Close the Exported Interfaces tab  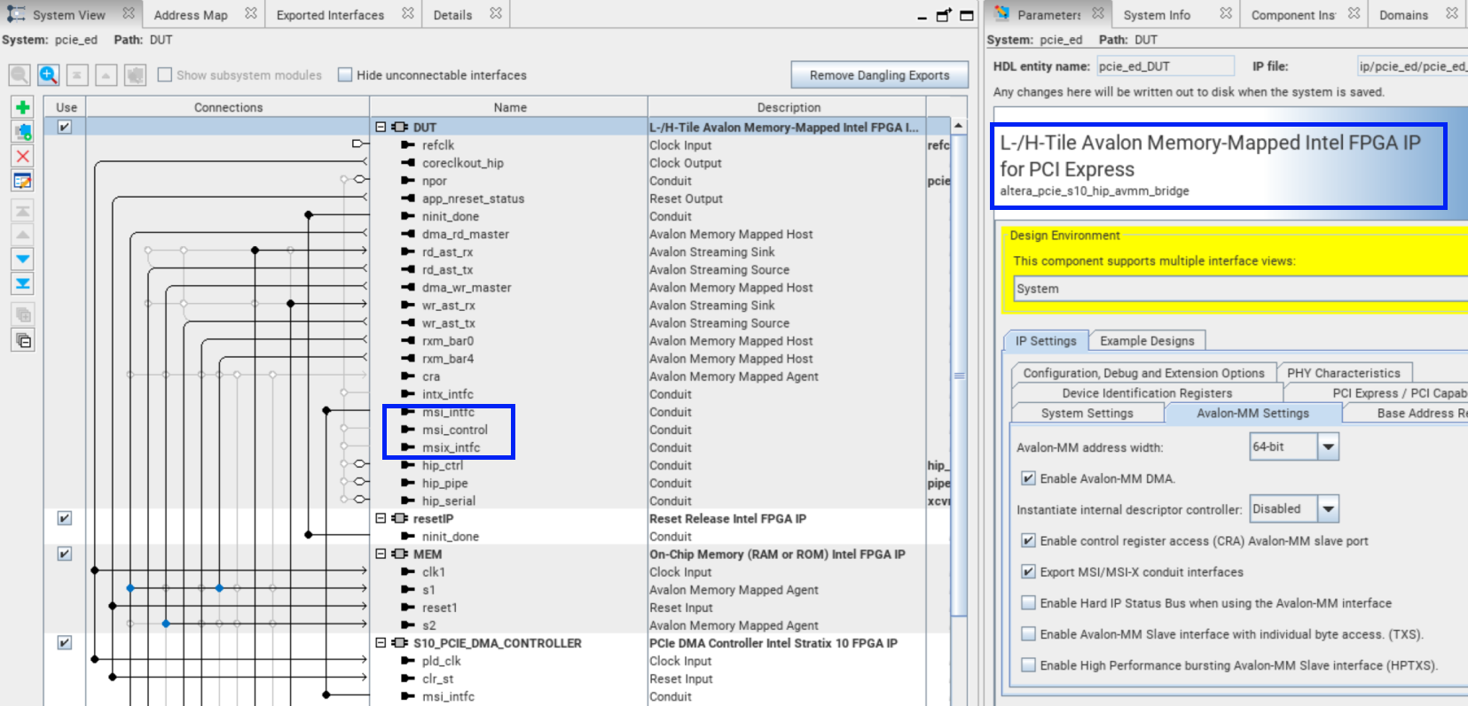408,14
